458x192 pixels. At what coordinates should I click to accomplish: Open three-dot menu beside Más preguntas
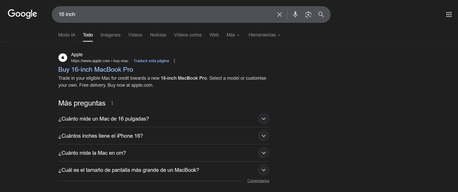click(112, 103)
